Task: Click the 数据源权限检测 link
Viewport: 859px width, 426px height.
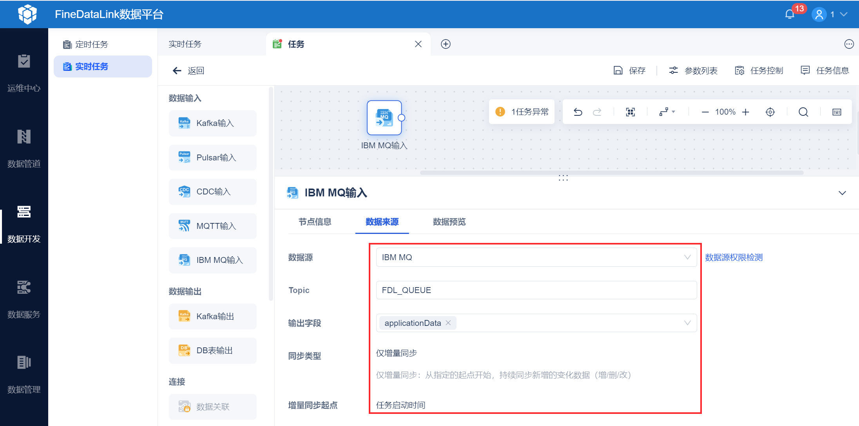Action: tap(734, 257)
